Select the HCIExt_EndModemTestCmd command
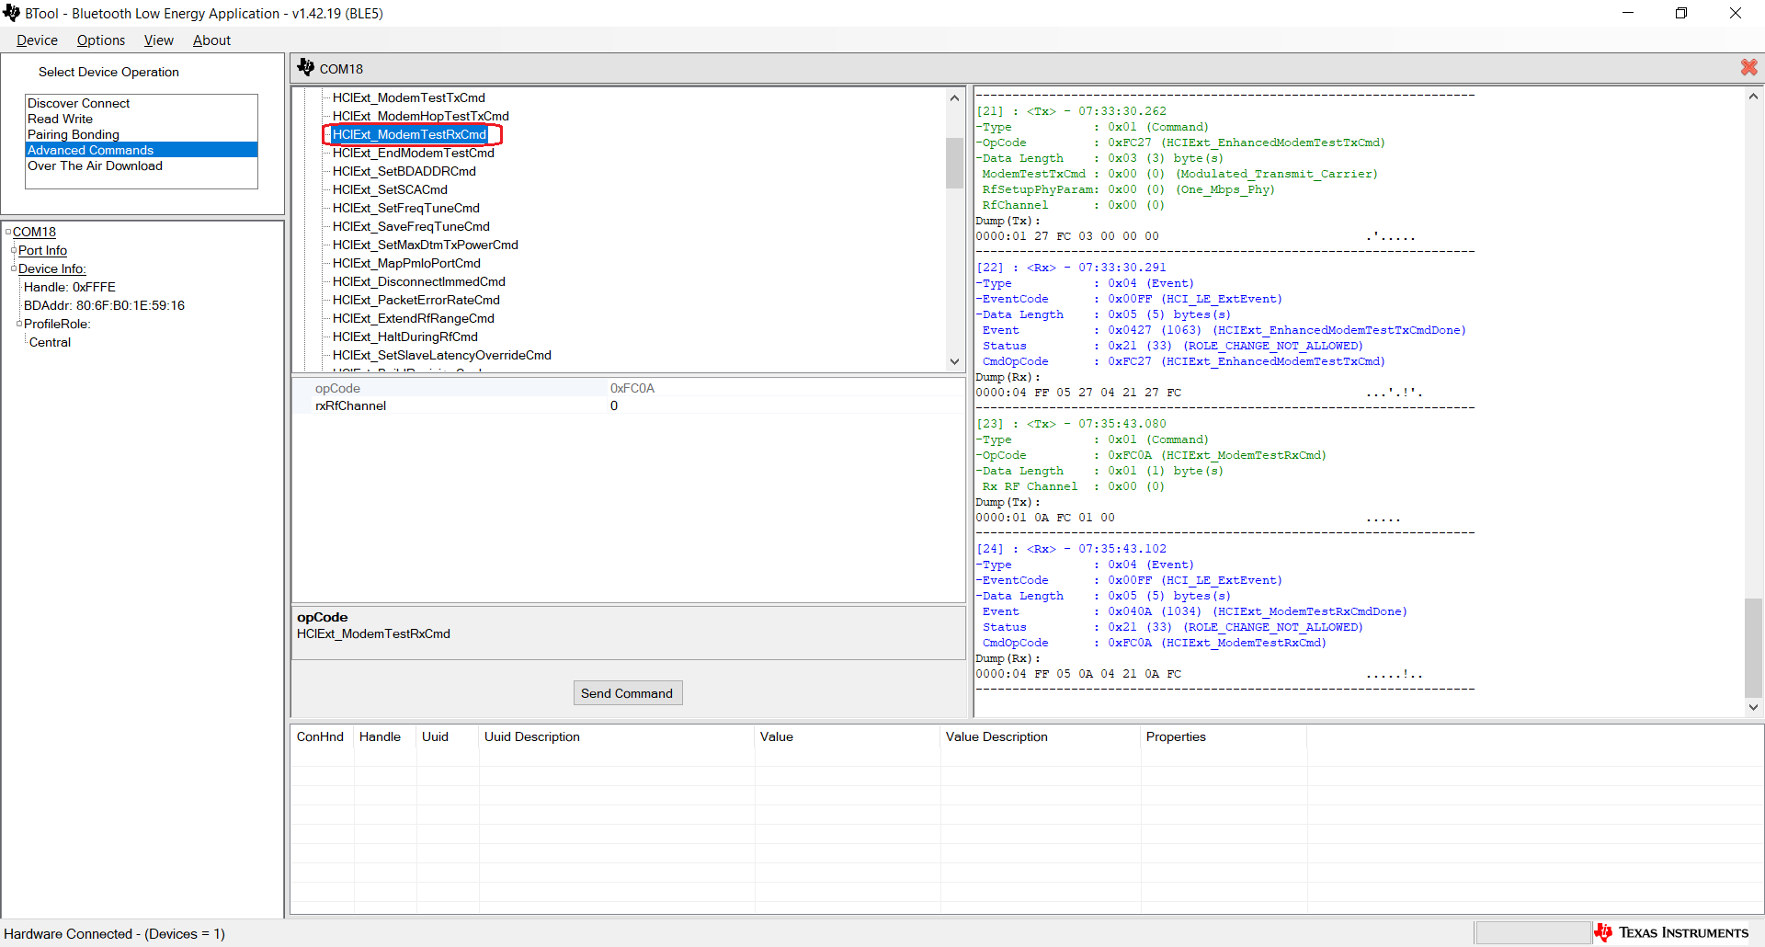The width and height of the screenshot is (1765, 947). click(x=414, y=153)
